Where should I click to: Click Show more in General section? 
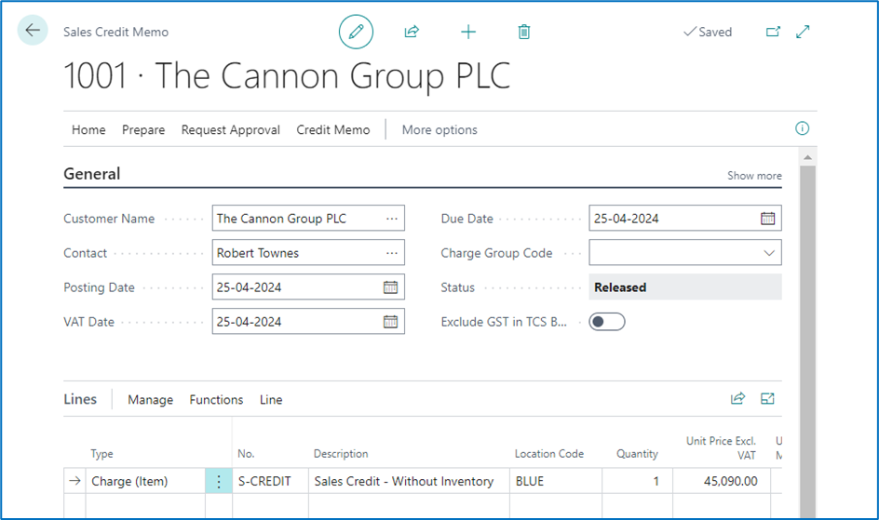point(754,176)
